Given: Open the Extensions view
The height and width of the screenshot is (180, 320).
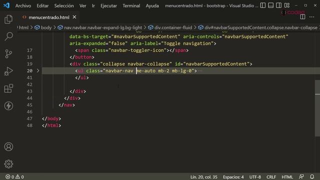Looking at the screenshot, I should pos(8,88).
